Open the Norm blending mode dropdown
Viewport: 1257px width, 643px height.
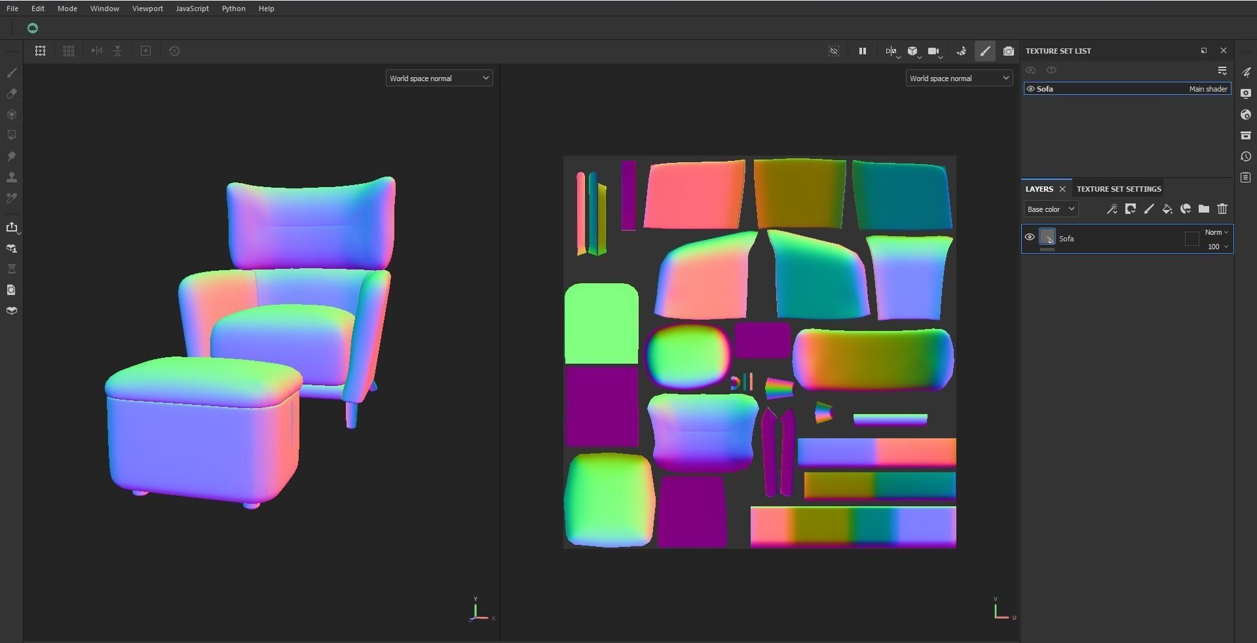(x=1216, y=232)
